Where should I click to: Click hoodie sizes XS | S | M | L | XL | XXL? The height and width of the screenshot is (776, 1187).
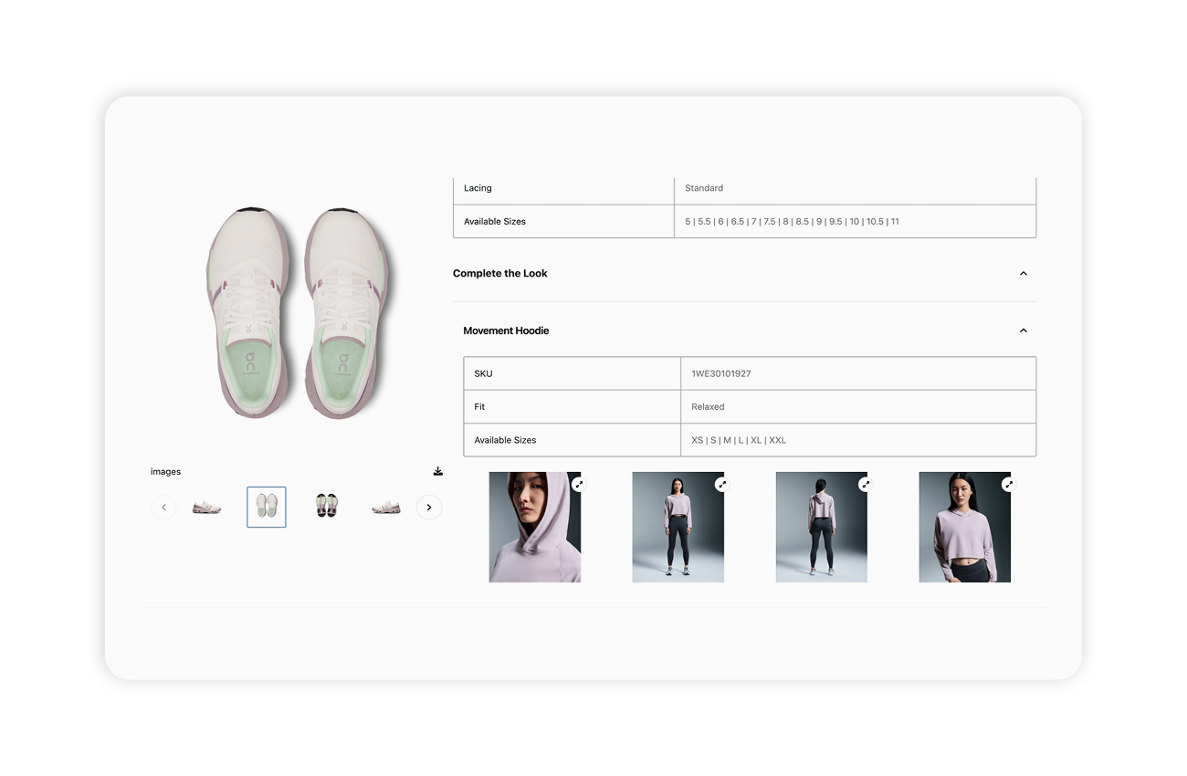[x=739, y=440]
